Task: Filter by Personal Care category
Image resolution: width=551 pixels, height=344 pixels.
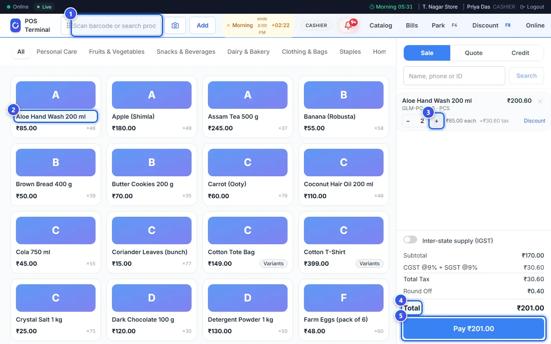Action: [x=57, y=52]
